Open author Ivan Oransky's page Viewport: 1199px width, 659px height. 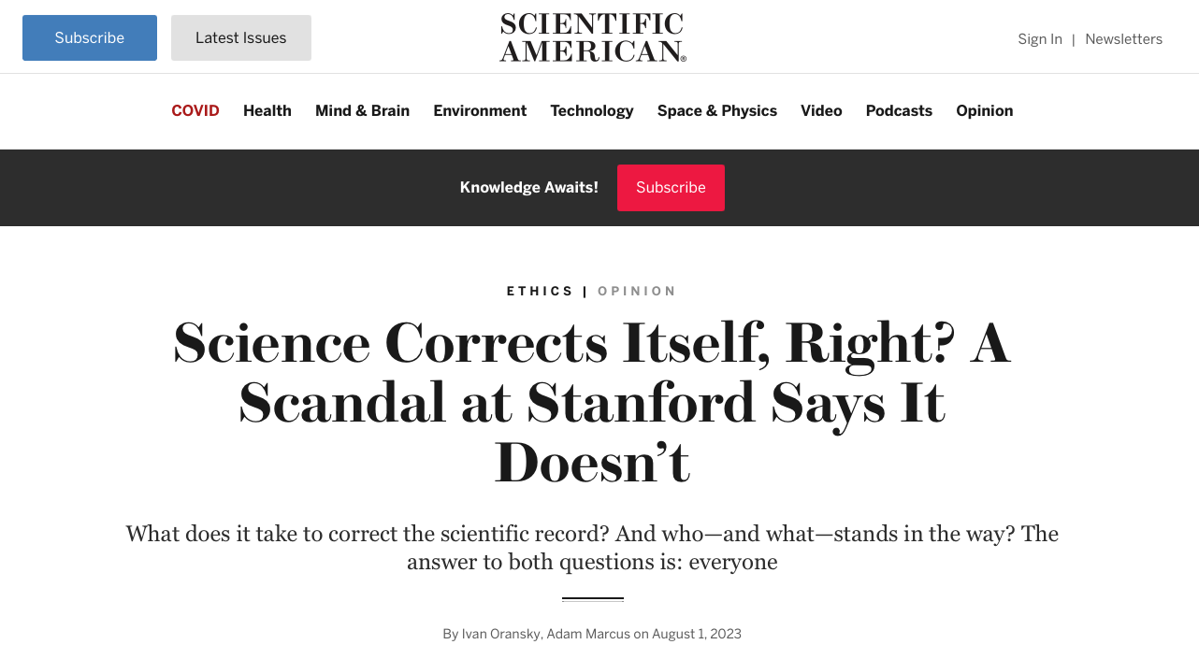(500, 634)
